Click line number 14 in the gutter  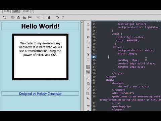(x=94, y=24)
